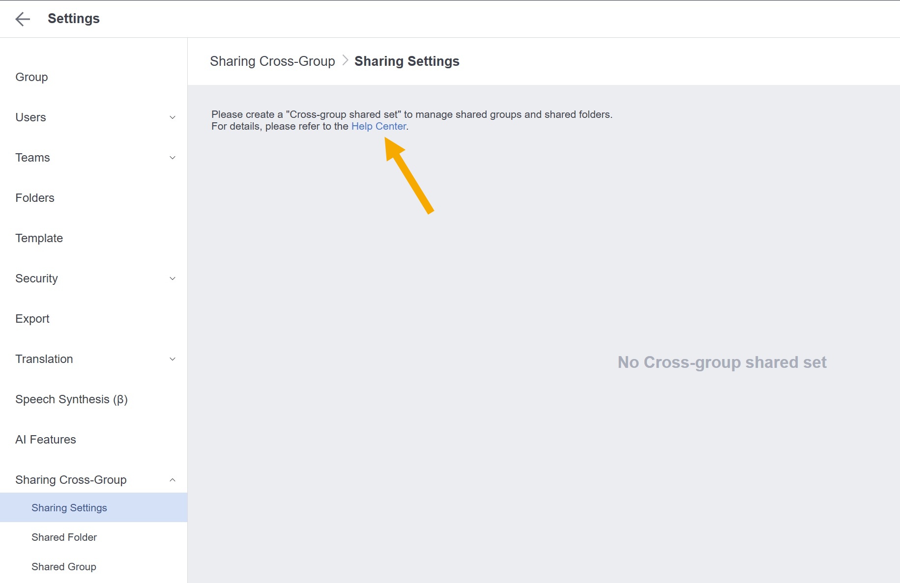Open the Help Center link
The width and height of the screenshot is (900, 583).
pos(379,126)
